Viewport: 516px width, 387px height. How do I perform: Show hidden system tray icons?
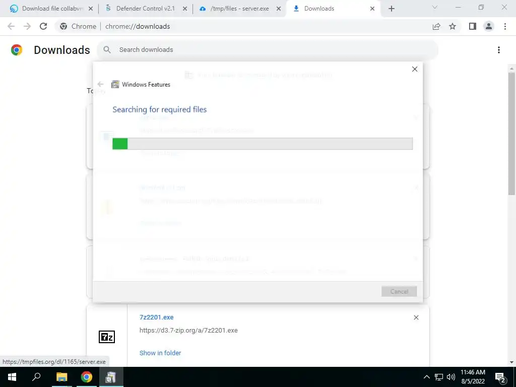point(426,377)
